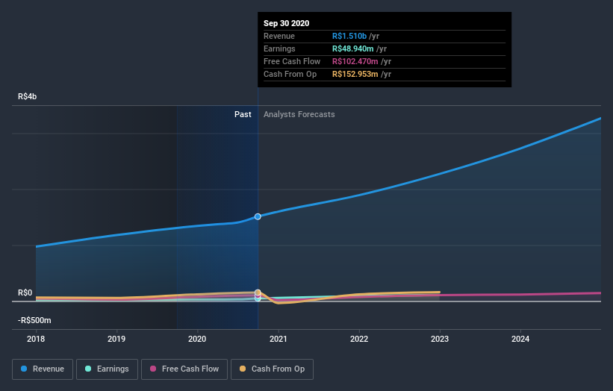Click the Analysts Forecasts label
The width and height of the screenshot is (613, 391).
(x=299, y=114)
